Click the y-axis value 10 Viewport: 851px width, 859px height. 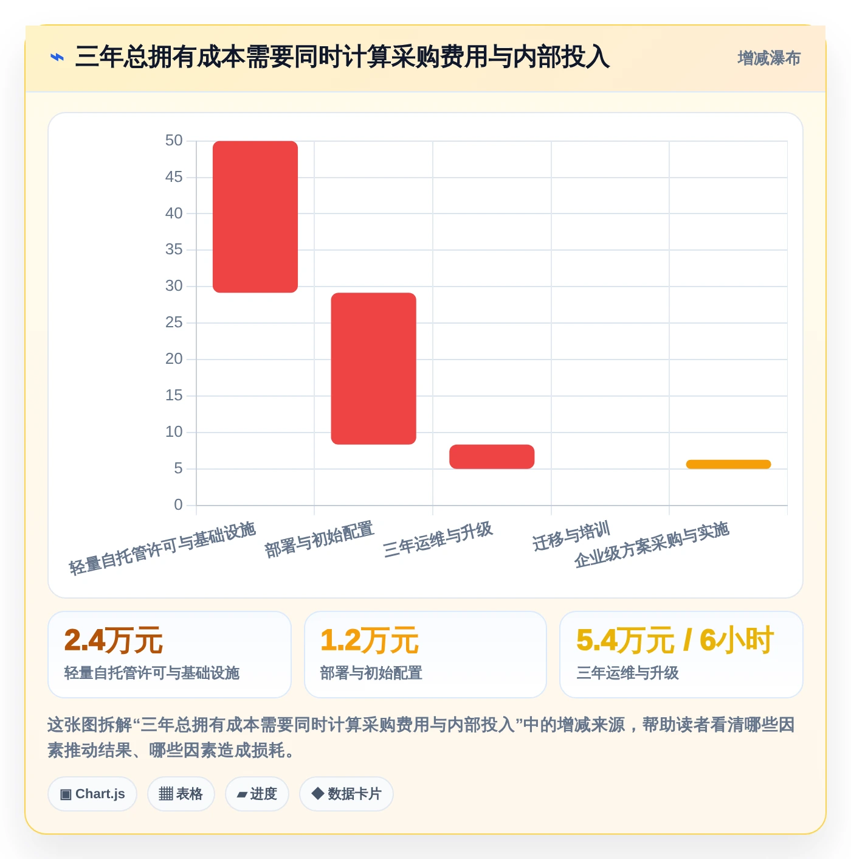coord(174,432)
